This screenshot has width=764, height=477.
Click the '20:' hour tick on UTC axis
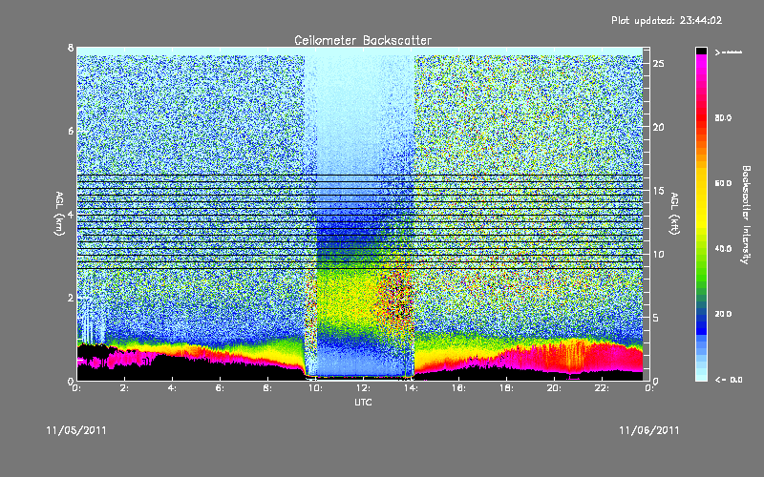pyautogui.click(x=554, y=388)
